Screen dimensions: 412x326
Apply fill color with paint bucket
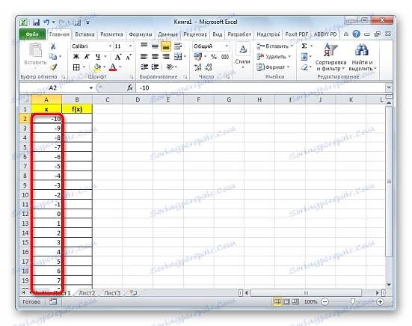pos(97,67)
